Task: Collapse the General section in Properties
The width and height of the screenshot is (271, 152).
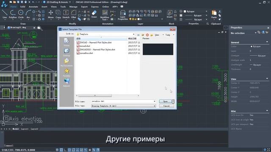Action: pos(267,42)
